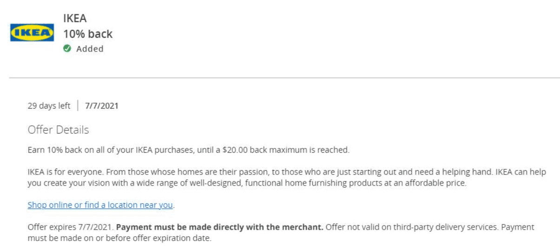The height and width of the screenshot is (251, 560).
Task: Click the "Offer Details" section heading
Action: [x=58, y=129]
